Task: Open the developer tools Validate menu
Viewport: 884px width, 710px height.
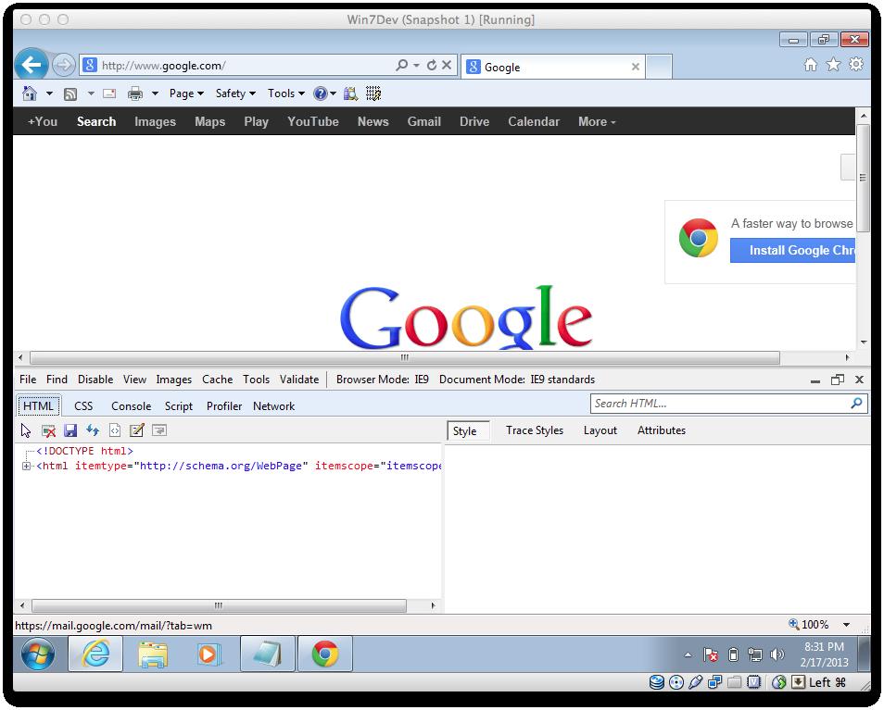Action: click(x=299, y=380)
